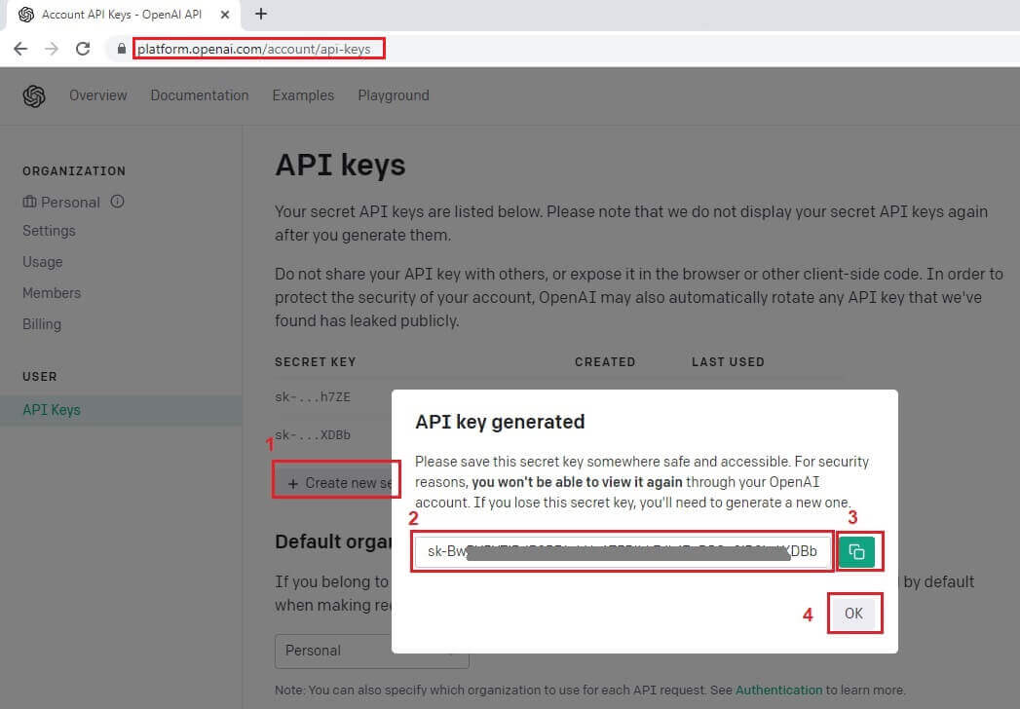Click OK in the API key dialog
The image size is (1020, 709).
854,614
